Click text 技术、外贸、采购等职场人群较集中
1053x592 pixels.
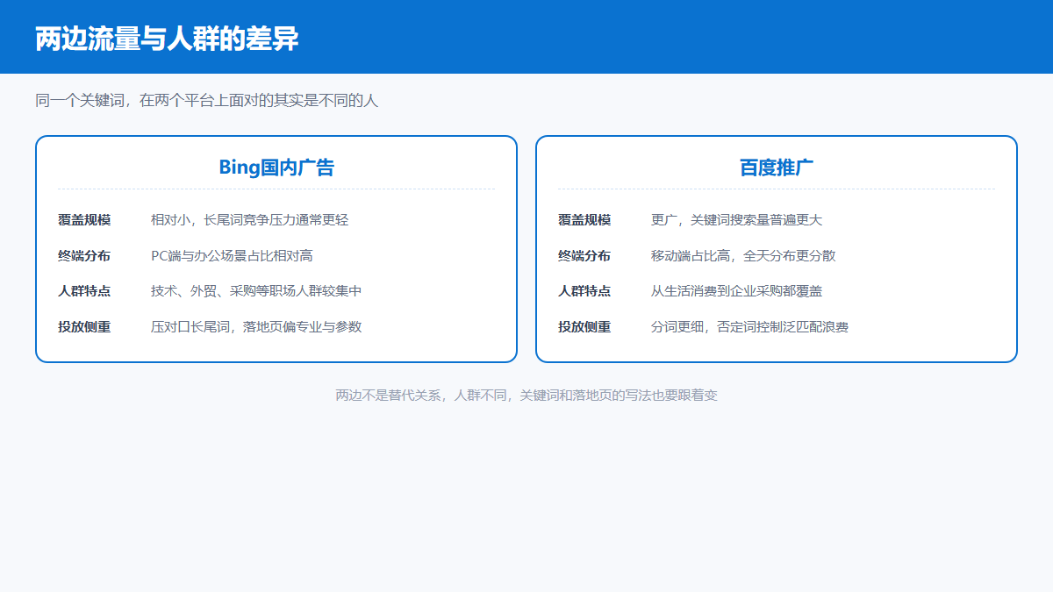tap(256, 291)
